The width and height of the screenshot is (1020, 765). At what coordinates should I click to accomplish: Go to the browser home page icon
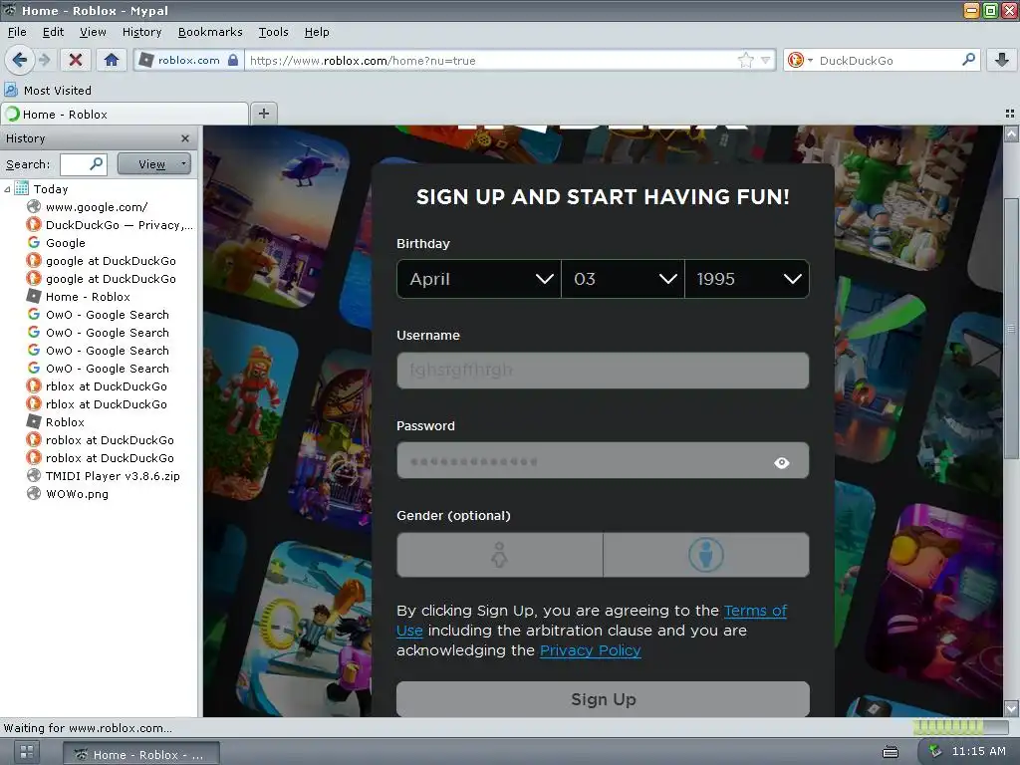click(112, 61)
